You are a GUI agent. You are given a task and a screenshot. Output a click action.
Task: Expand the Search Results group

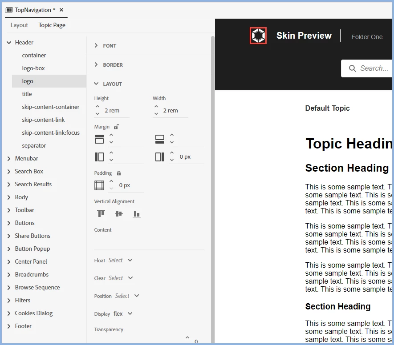point(9,185)
